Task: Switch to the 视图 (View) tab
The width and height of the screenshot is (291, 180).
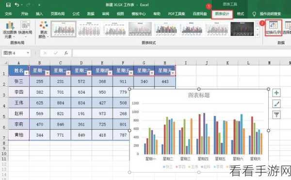Action: tap(120, 14)
